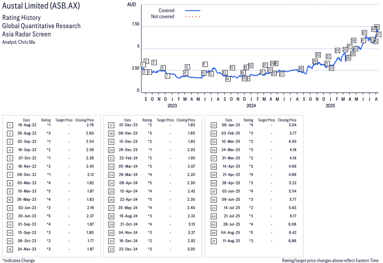Click chart marker 22 on the graph
Image resolution: width=383 pixels, height=263 pixels.
click(x=265, y=65)
